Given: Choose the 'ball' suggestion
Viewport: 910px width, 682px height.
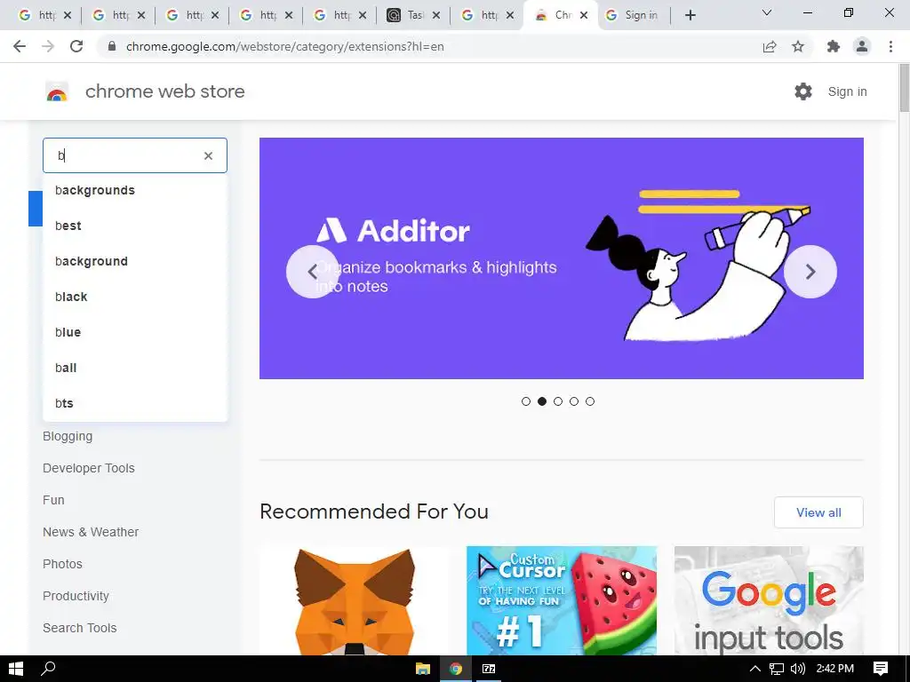Looking at the screenshot, I should click(x=135, y=368).
